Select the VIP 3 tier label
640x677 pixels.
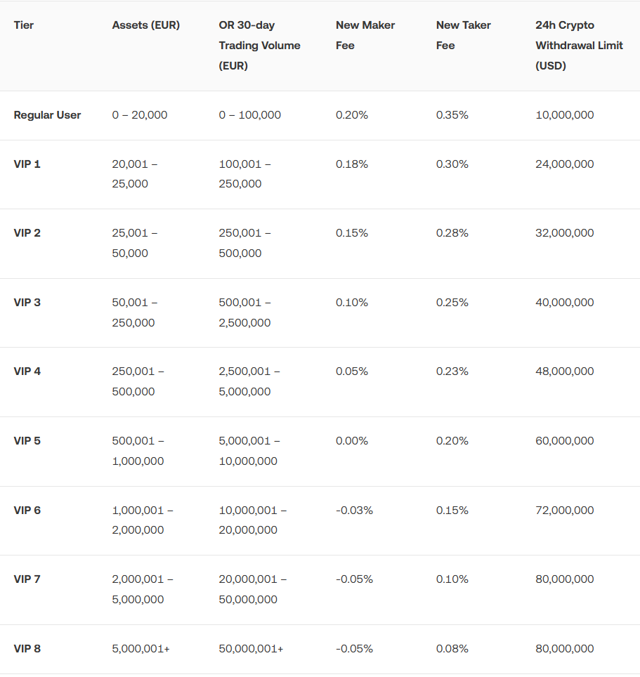[27, 303]
